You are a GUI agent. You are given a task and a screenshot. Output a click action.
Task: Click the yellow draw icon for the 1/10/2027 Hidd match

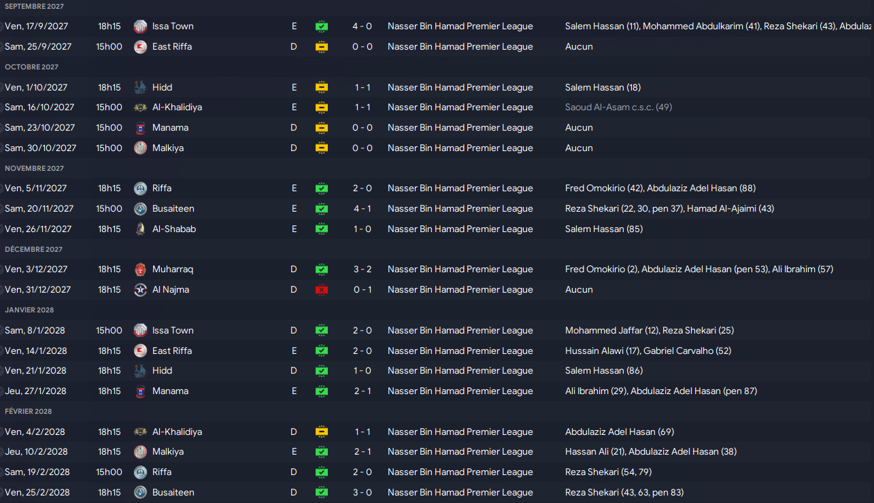click(322, 88)
